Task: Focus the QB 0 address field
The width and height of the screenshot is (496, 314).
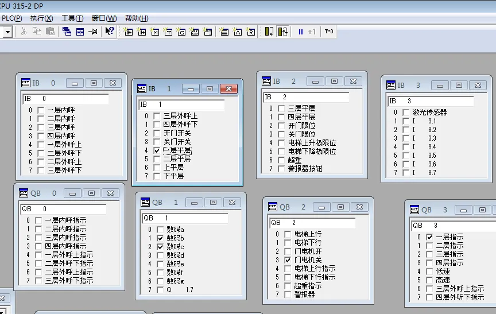Action: pos(63,209)
